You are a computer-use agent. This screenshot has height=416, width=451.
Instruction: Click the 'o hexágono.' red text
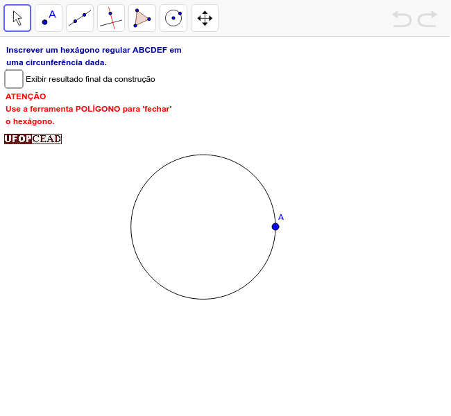(30, 121)
